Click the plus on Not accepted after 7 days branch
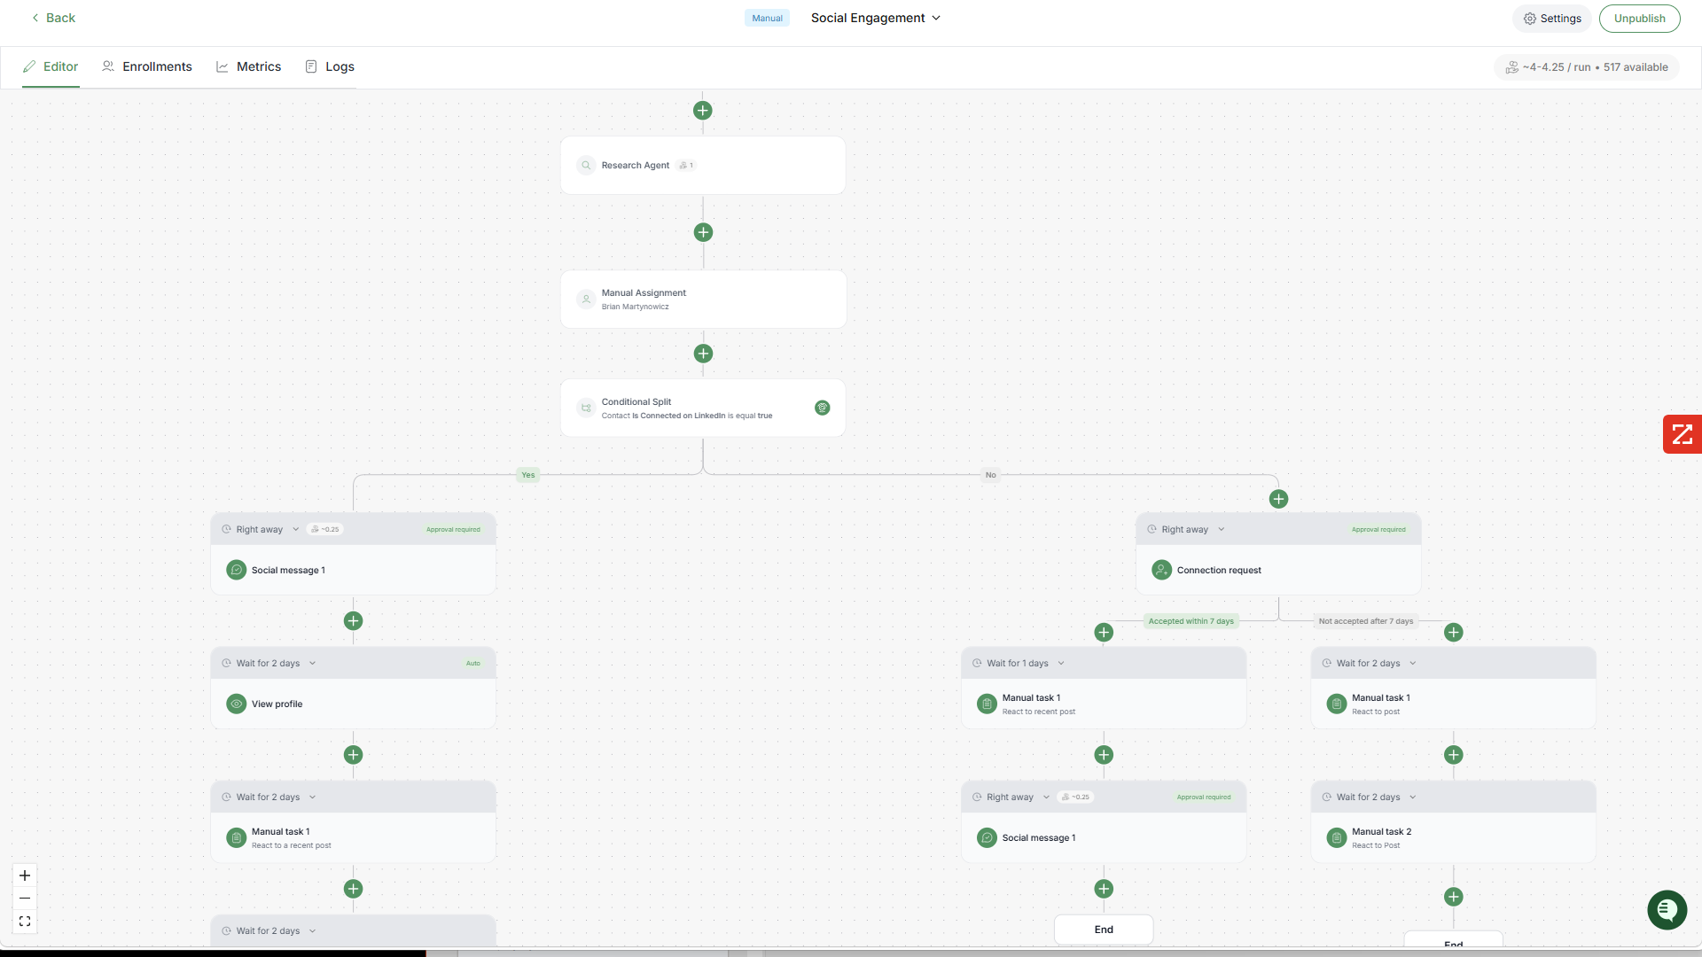The image size is (1702, 957). point(1454,633)
